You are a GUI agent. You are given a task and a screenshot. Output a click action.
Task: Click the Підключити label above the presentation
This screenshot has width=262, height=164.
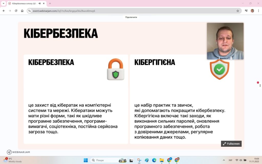tap(131, 17)
